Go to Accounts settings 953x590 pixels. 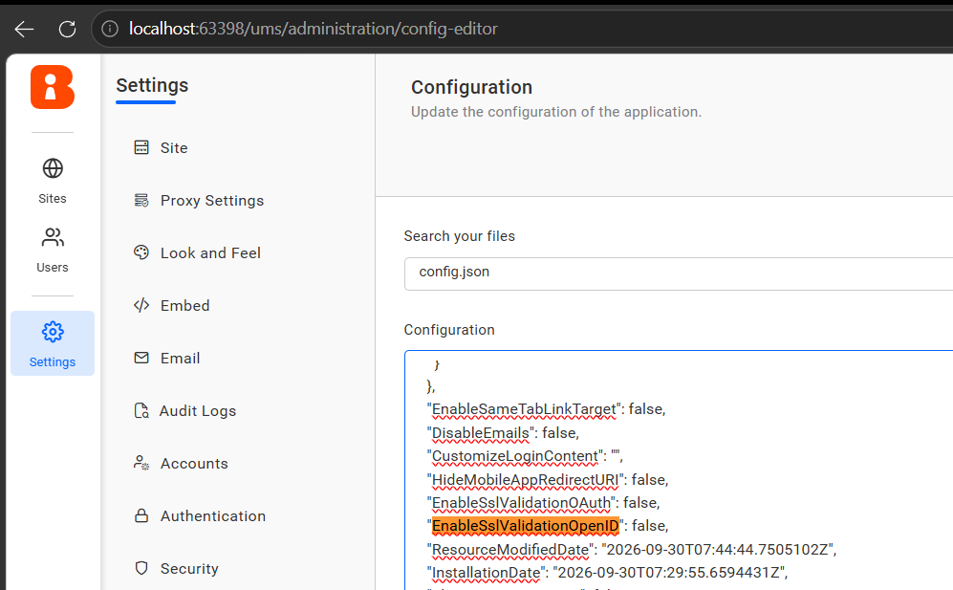194,464
